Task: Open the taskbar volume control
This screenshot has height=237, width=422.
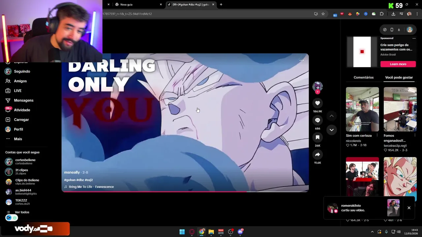Action: pyautogui.click(x=399, y=232)
